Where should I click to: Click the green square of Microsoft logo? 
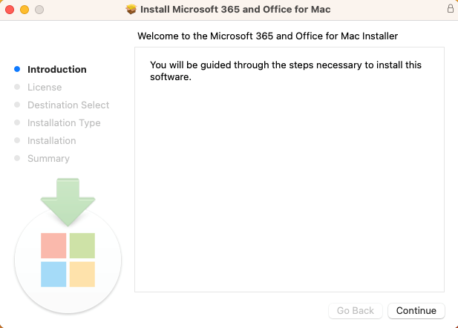[x=82, y=246]
